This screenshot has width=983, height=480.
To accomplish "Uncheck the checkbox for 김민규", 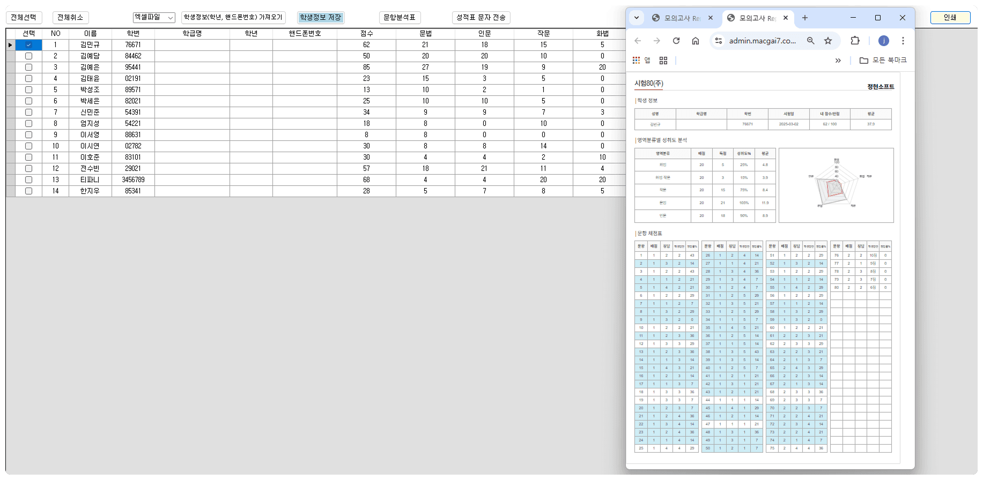I will (x=28, y=45).
